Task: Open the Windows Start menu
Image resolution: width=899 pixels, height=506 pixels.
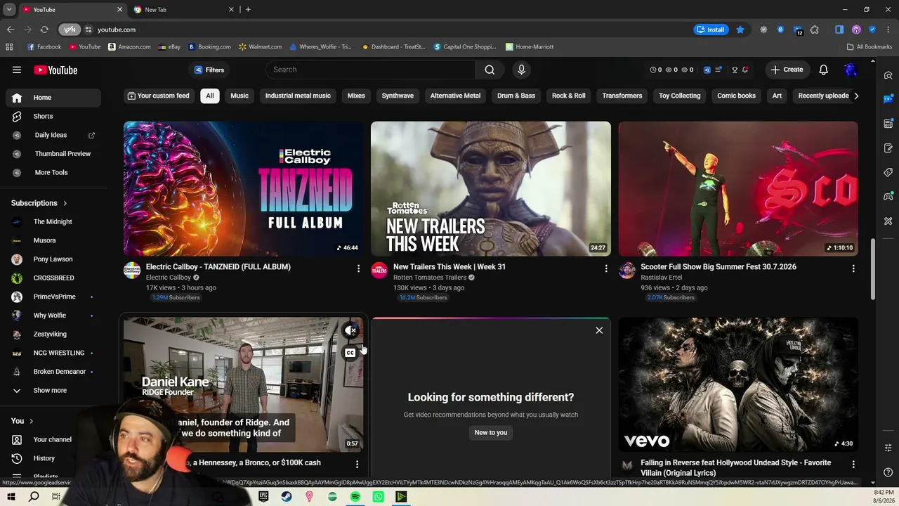Action: coord(11,497)
